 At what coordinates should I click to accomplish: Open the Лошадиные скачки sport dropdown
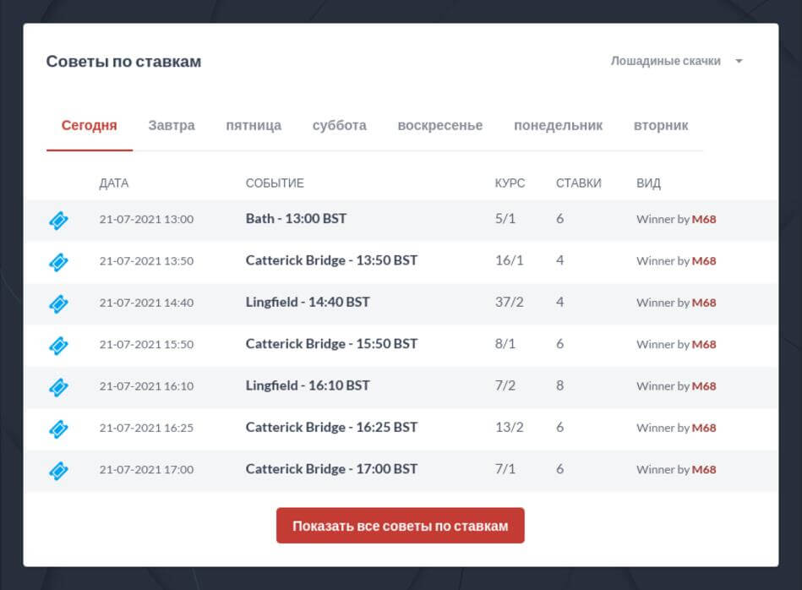666,61
